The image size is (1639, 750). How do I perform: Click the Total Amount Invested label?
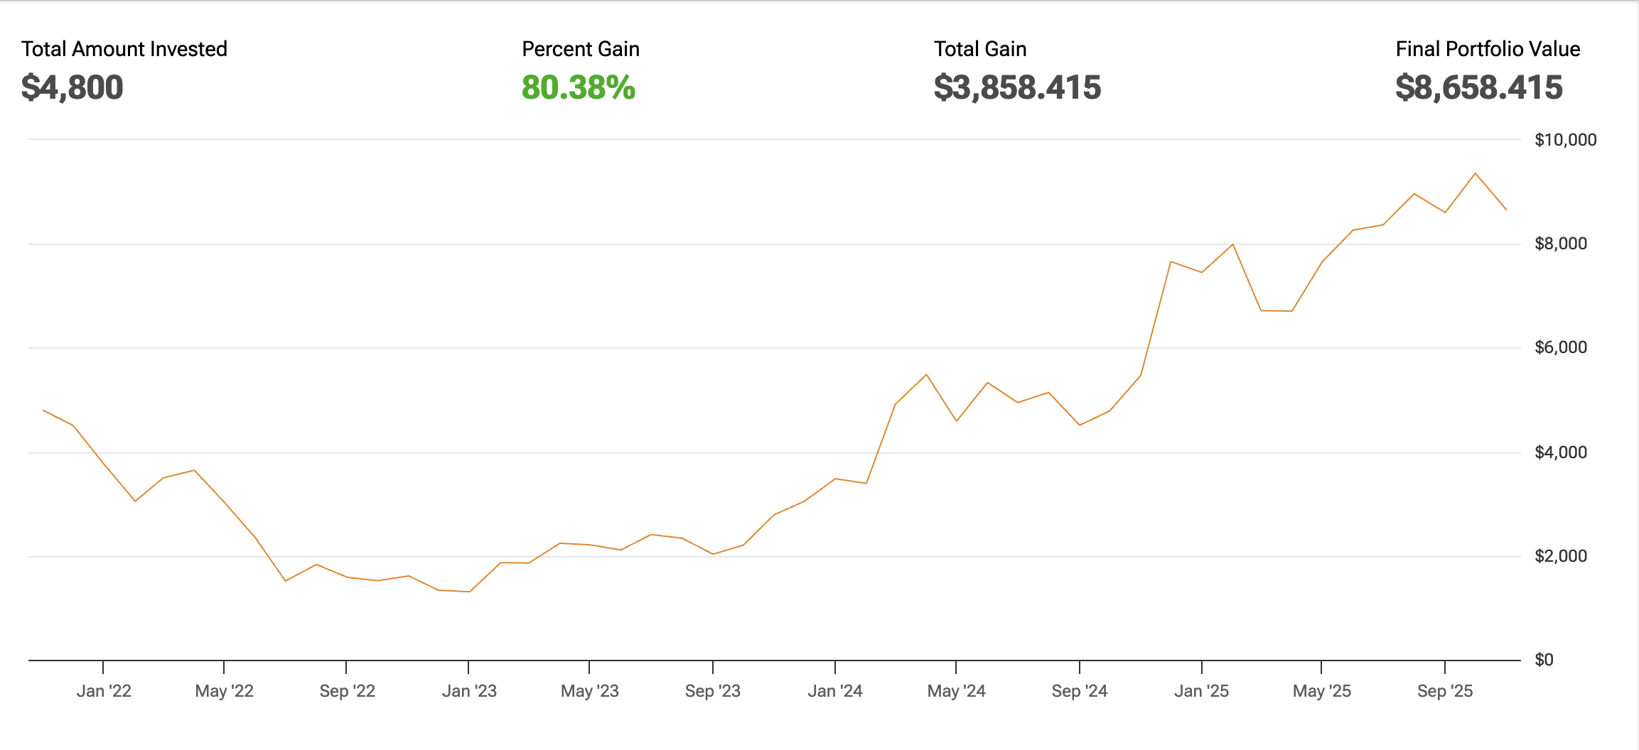pyautogui.click(x=124, y=49)
